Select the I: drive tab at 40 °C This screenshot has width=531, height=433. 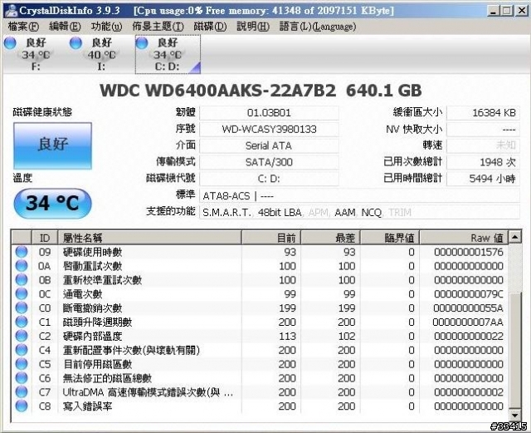[101, 54]
